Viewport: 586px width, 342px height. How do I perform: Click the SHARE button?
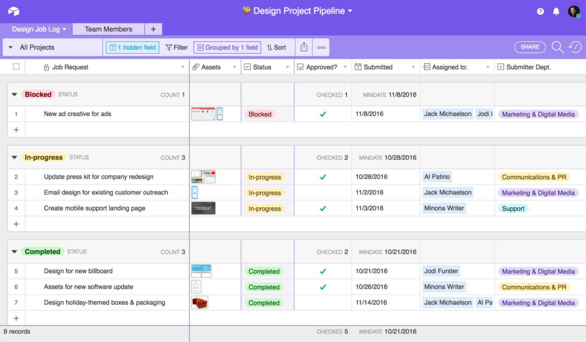point(530,47)
